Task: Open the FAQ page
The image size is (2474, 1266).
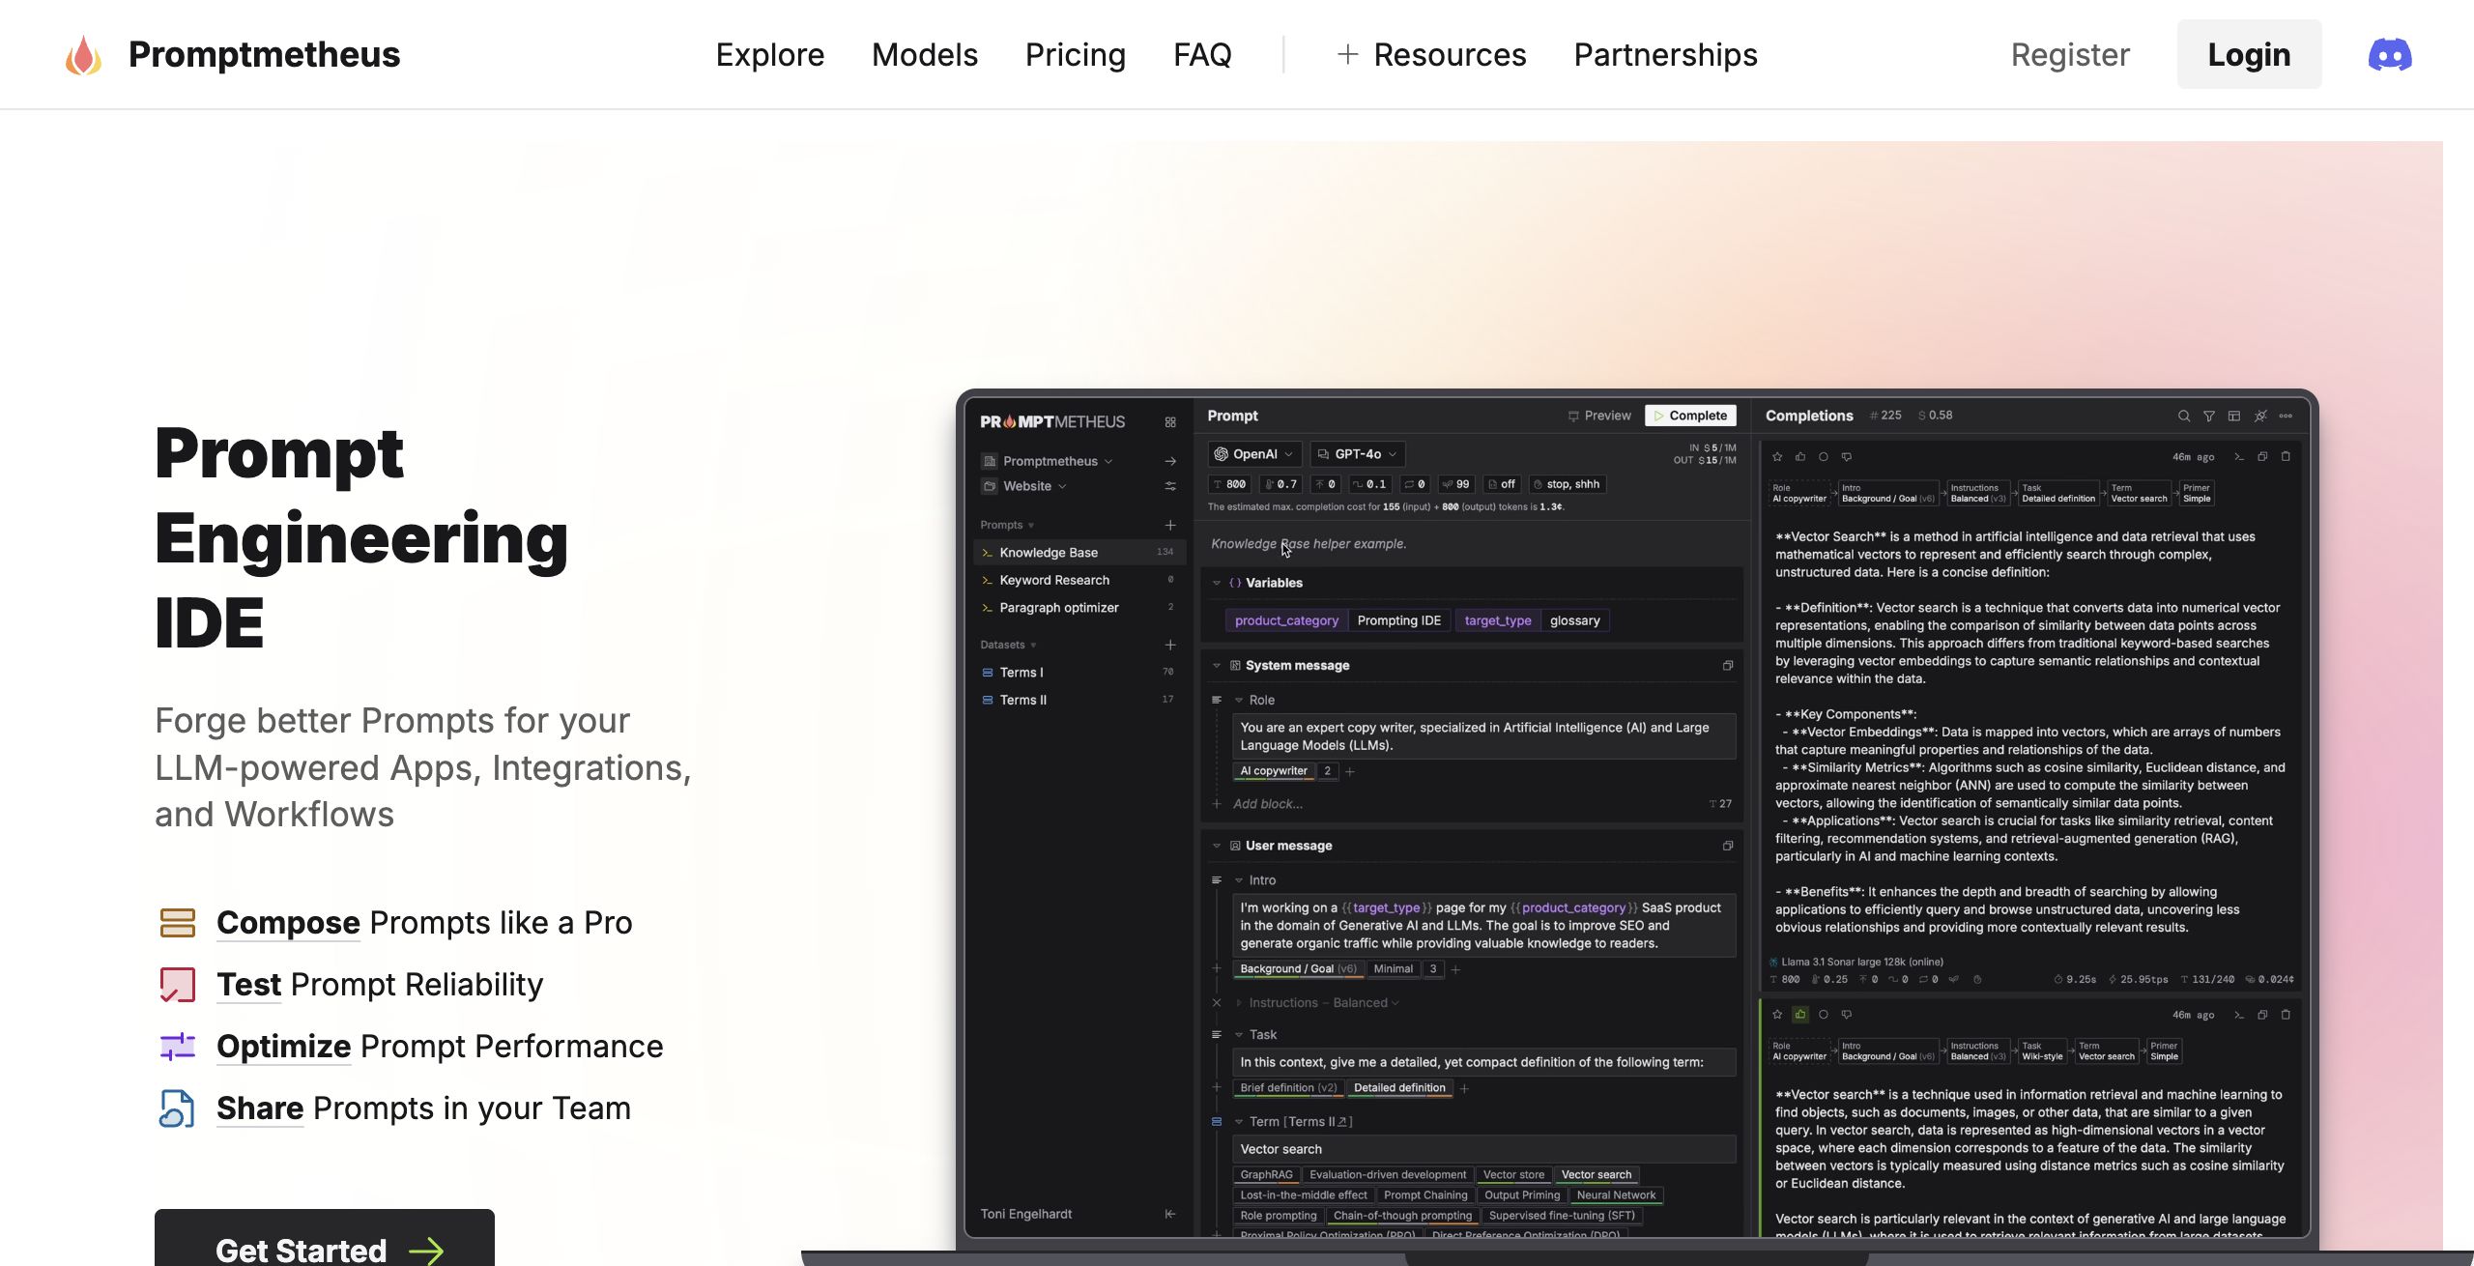Action: click(1202, 55)
